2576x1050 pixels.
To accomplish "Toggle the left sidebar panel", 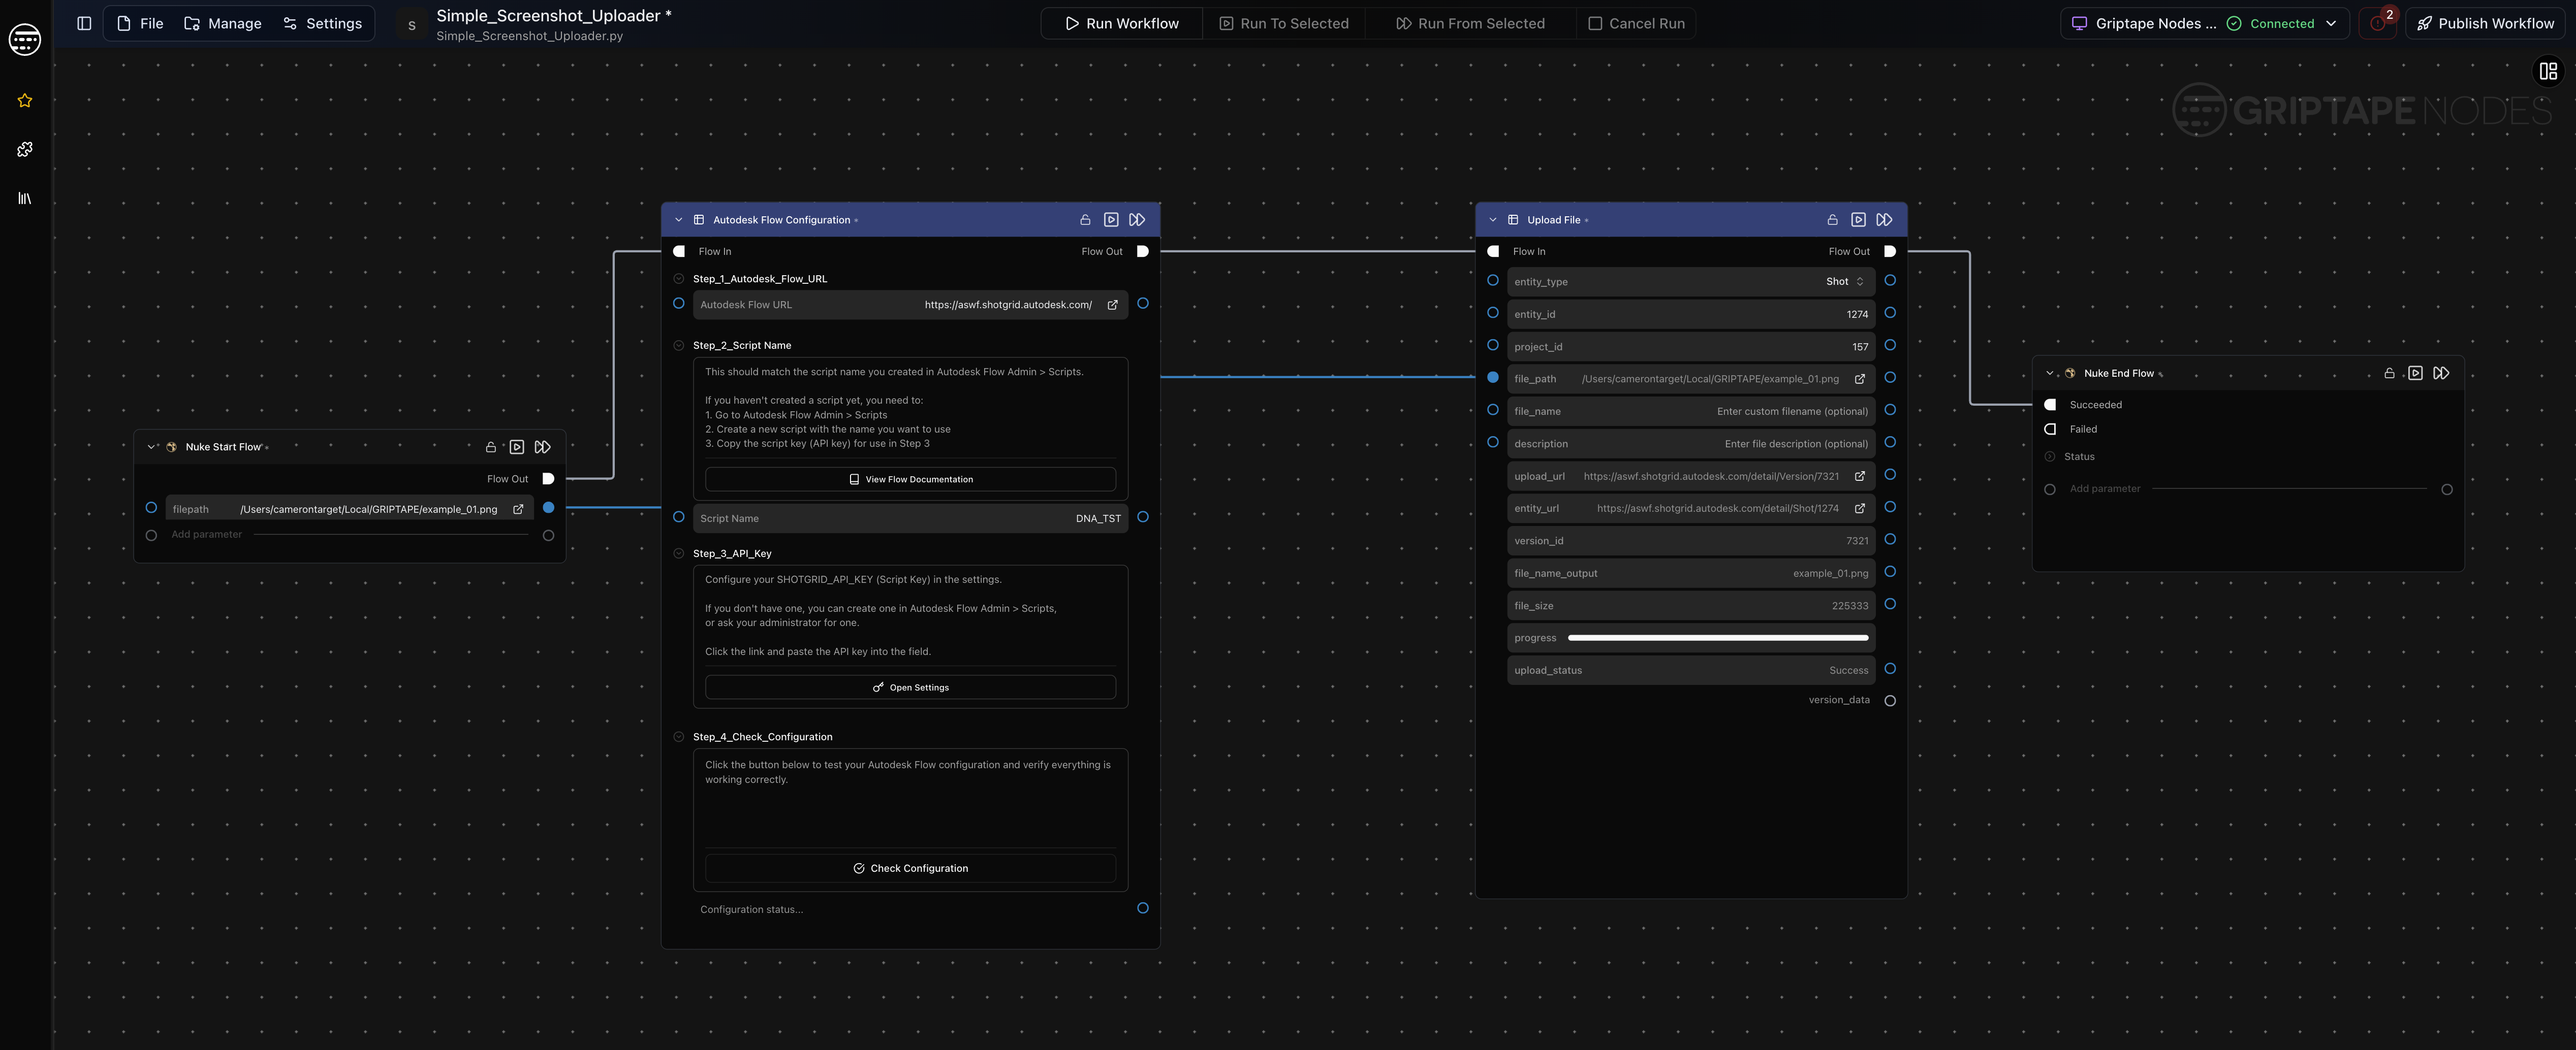I will tap(84, 23).
